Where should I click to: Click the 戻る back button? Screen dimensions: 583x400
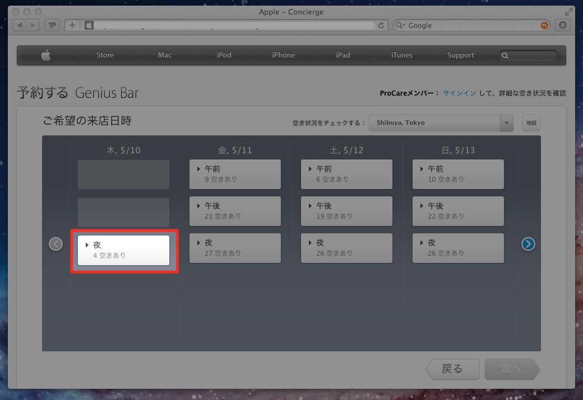[452, 369]
